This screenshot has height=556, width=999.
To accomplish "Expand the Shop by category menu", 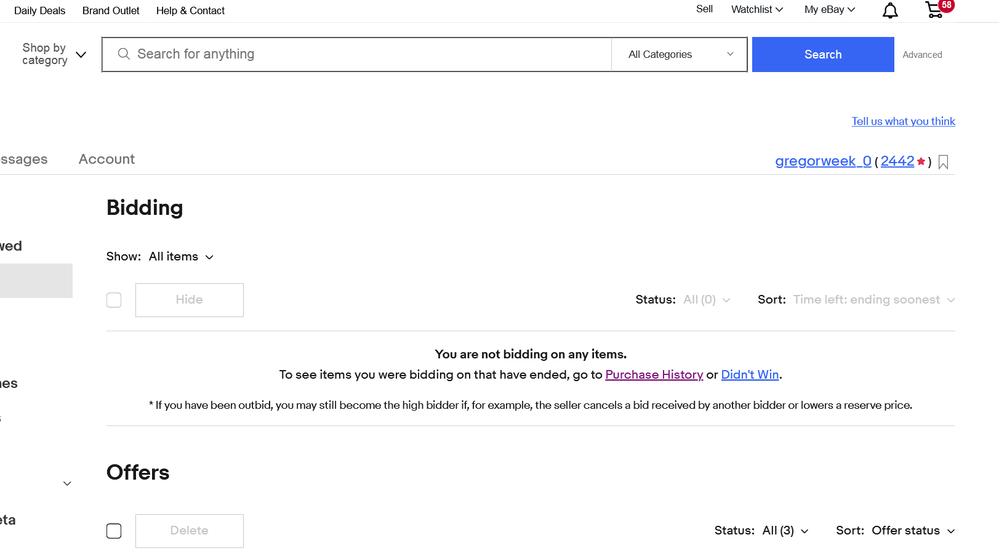I will [x=54, y=54].
